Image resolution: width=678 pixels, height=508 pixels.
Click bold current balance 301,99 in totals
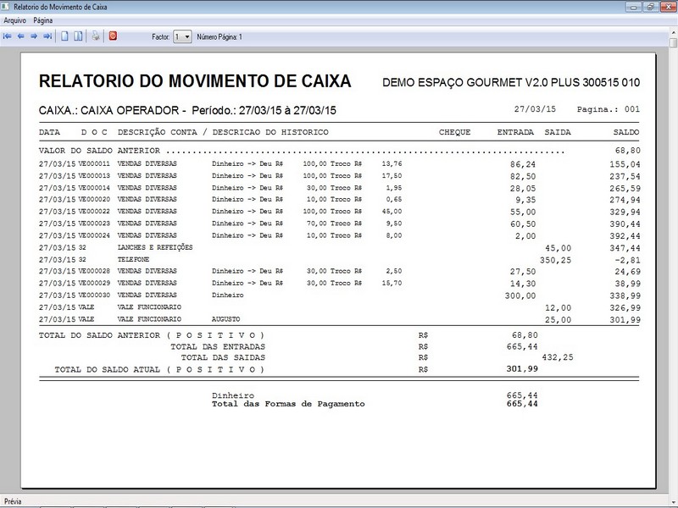[x=522, y=369]
